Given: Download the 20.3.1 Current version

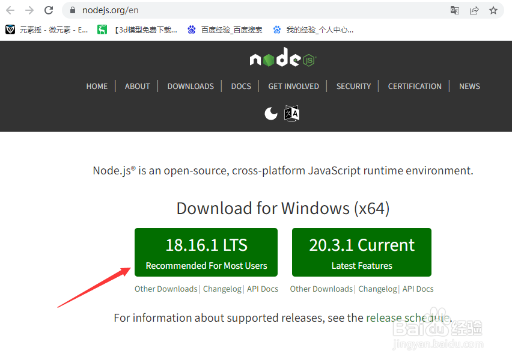Looking at the screenshot, I should [362, 252].
